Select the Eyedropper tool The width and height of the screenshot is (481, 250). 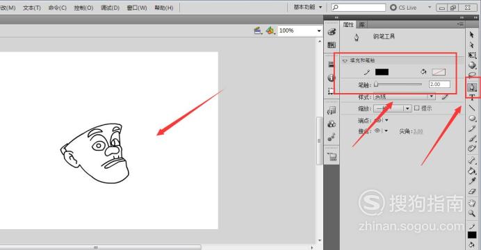pyautogui.click(x=472, y=181)
